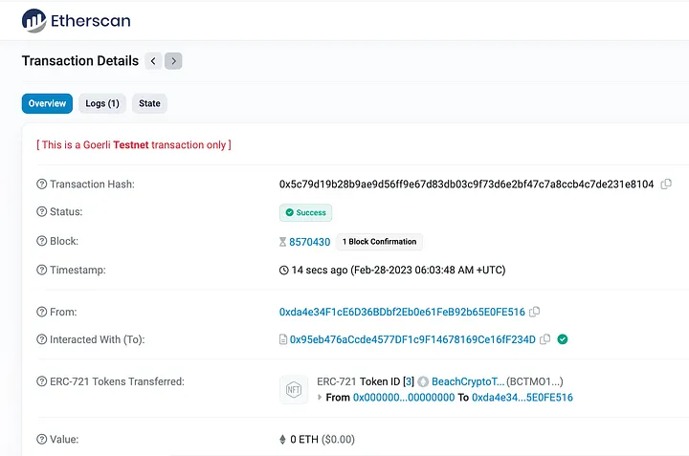Switch to the Logs (1) tab
Screen dimensions: 689x456
100,103
